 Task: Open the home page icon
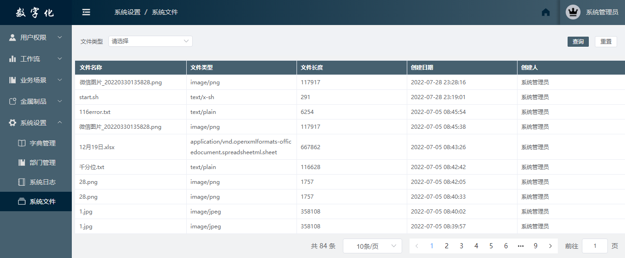[x=546, y=13]
